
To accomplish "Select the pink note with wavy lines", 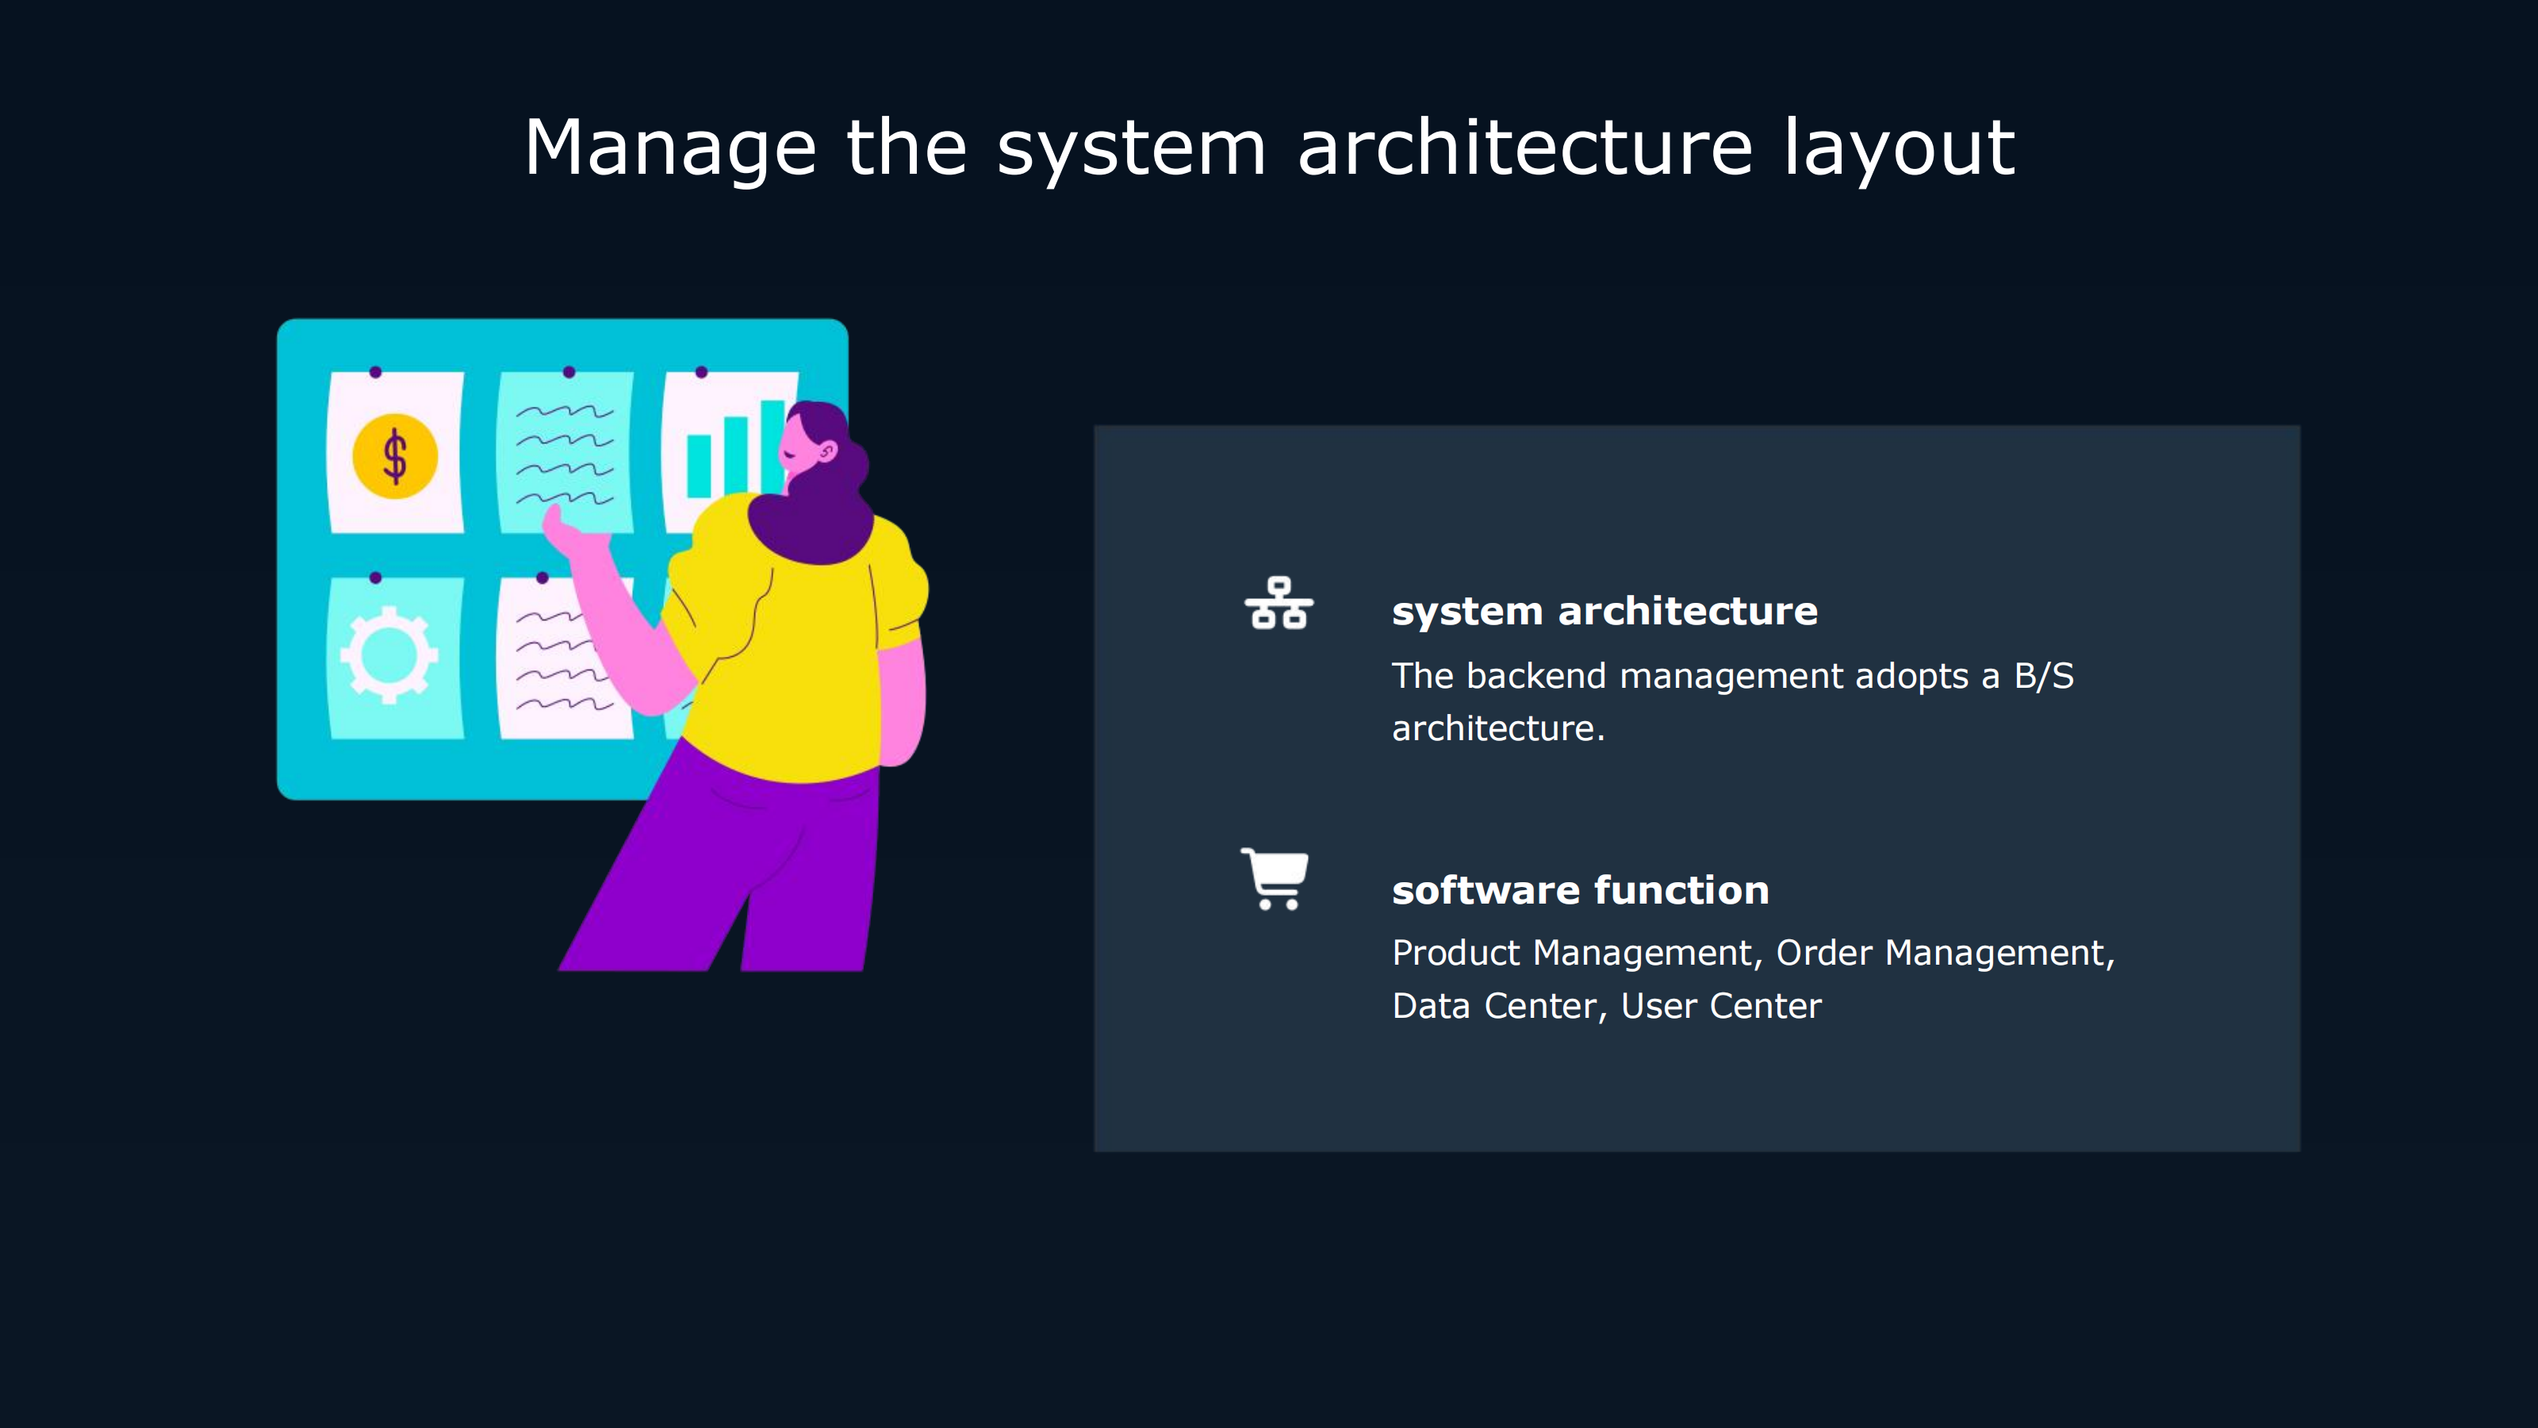I will pos(546,660).
